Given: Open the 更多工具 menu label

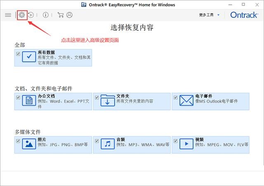Looking at the screenshot, I should 206,15.
